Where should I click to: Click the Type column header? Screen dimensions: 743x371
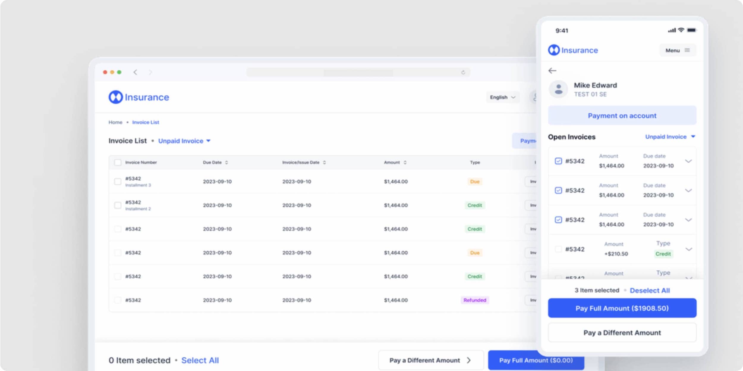(475, 162)
